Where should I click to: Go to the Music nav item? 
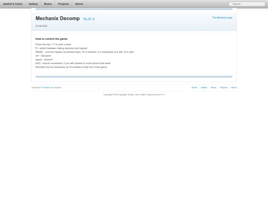coord(48,4)
